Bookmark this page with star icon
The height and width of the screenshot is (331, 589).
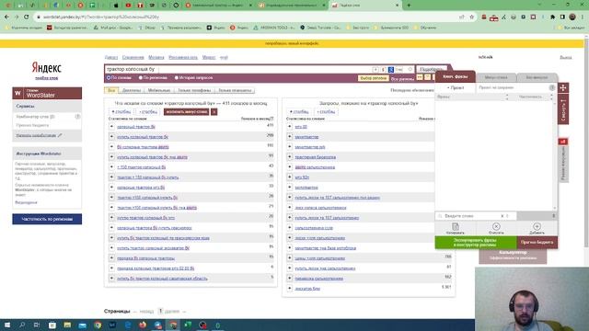[x=472, y=17]
